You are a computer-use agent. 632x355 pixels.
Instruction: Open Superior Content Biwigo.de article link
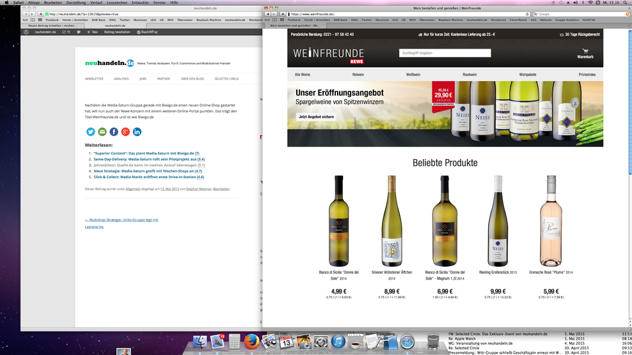click(x=146, y=153)
